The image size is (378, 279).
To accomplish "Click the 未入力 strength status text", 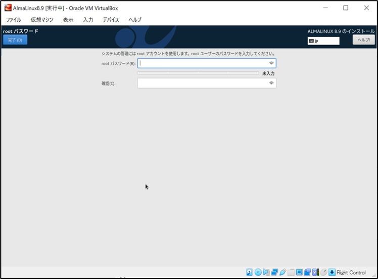I will pos(268,73).
